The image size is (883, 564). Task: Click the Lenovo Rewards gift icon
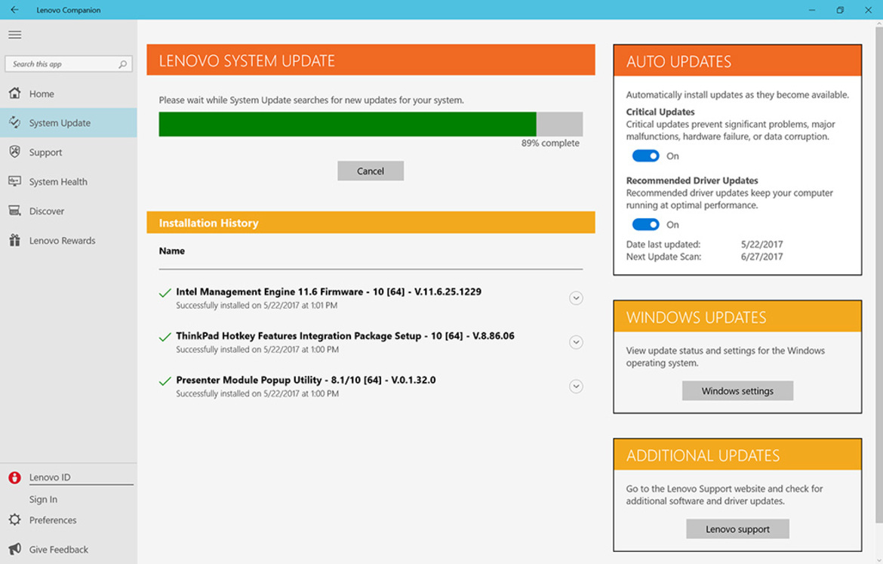pos(14,240)
